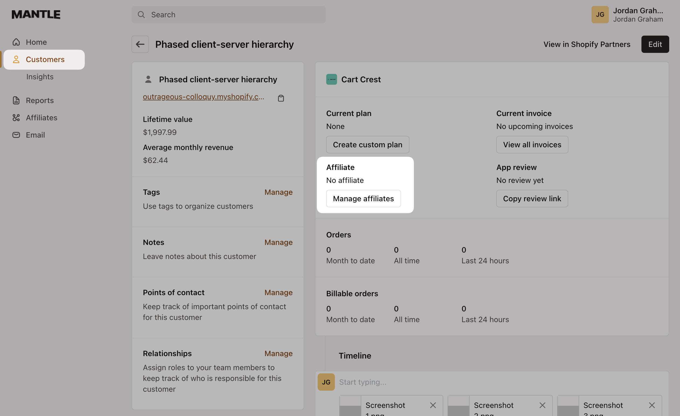Click the Search field
The image size is (680, 416).
click(x=228, y=15)
